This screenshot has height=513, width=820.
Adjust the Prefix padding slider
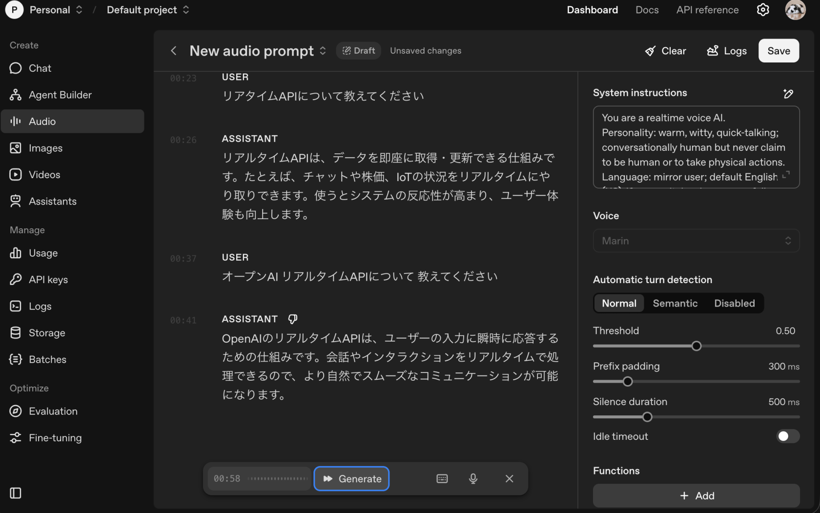628,382
